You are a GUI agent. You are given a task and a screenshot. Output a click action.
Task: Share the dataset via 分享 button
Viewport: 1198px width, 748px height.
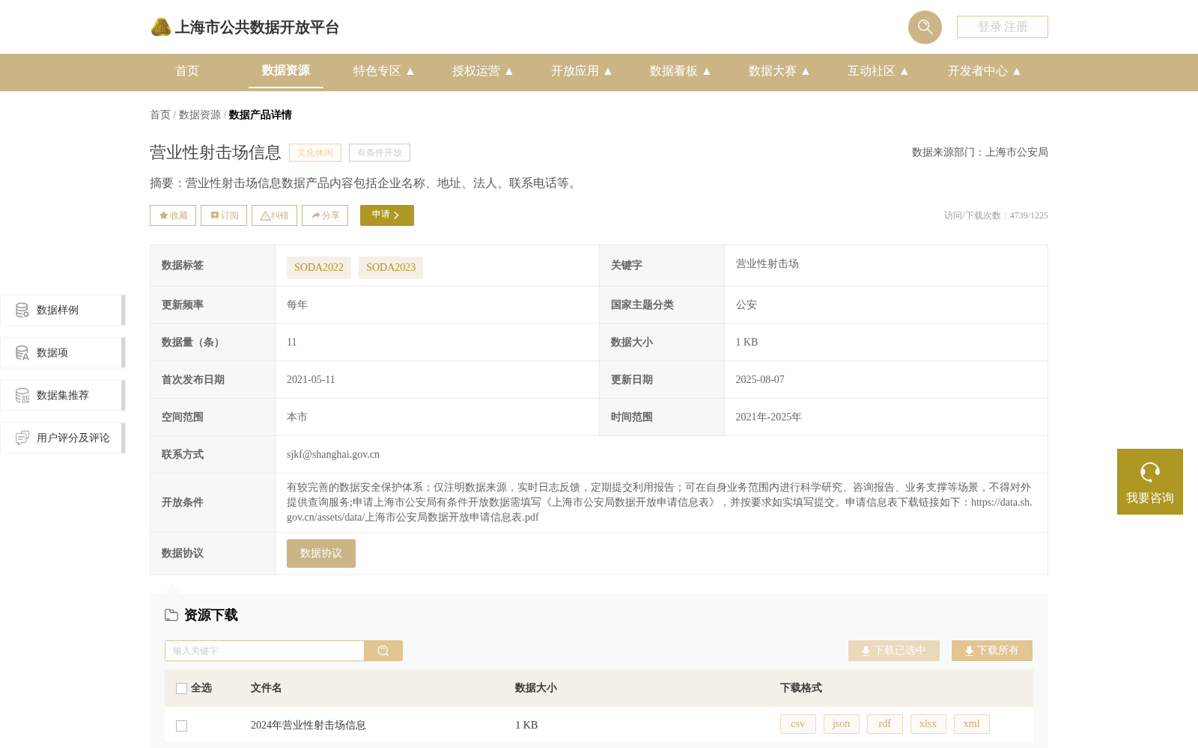coord(325,215)
